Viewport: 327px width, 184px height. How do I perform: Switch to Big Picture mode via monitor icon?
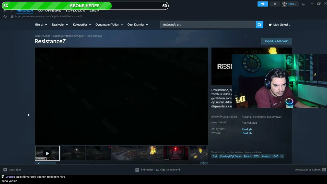304,4
